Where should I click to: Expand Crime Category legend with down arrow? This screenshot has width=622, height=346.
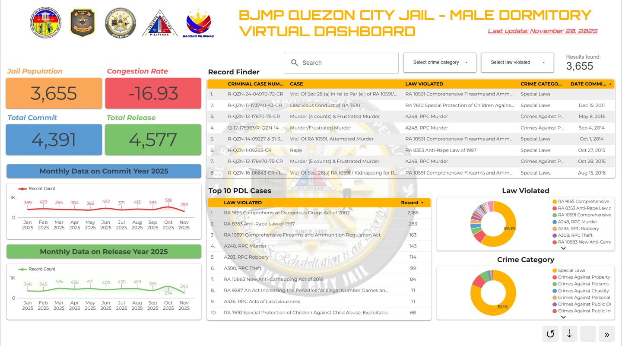tap(563, 317)
